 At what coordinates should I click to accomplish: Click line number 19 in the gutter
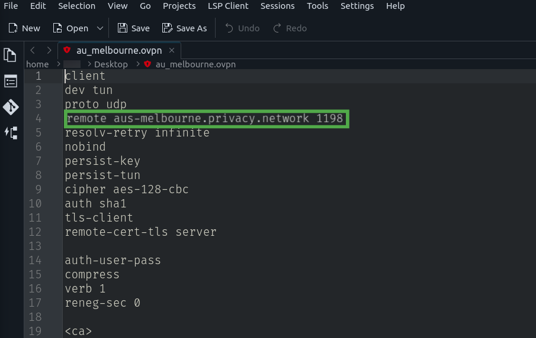(x=35, y=331)
